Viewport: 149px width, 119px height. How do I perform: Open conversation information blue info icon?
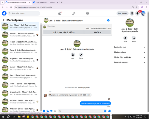click(108, 20)
